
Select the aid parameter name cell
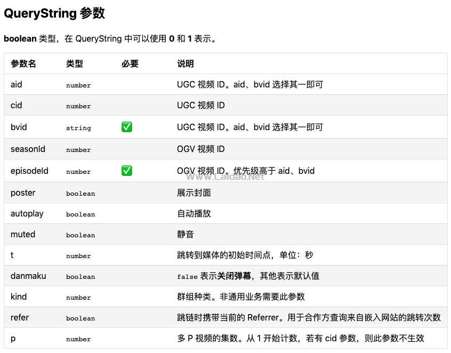15,84
